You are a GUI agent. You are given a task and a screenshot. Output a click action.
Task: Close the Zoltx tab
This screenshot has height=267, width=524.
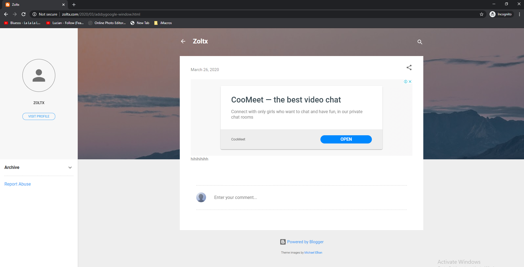tap(63, 5)
